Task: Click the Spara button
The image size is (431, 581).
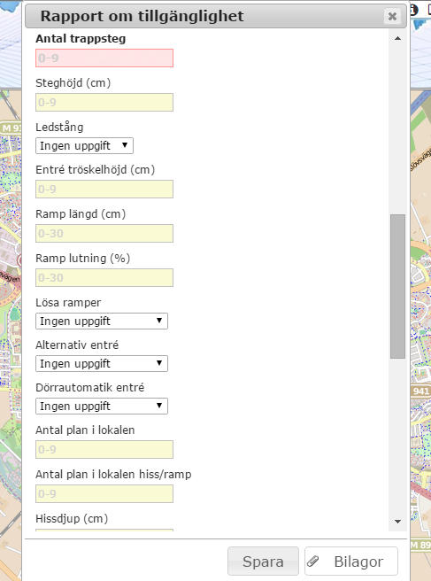Action: [263, 561]
